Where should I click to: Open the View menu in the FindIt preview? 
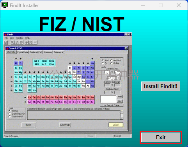tap(12, 38)
